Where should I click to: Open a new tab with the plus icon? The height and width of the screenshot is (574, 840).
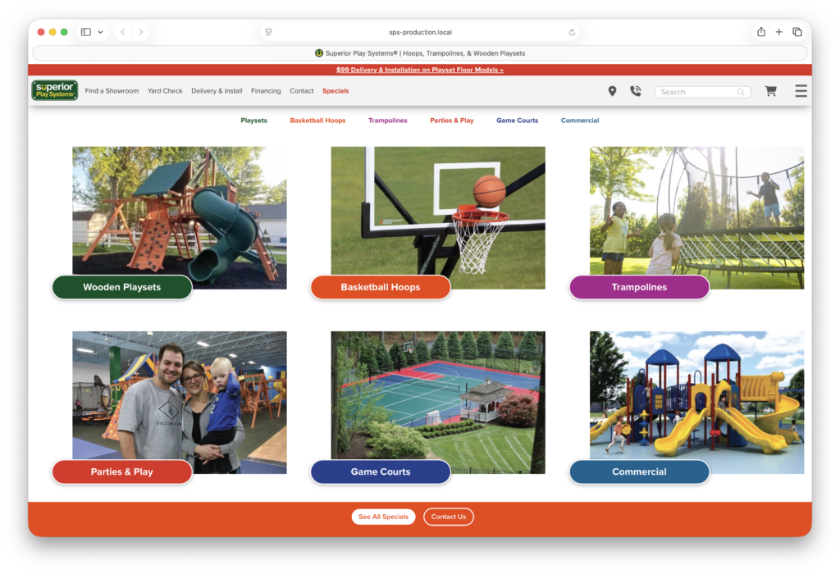tap(778, 31)
